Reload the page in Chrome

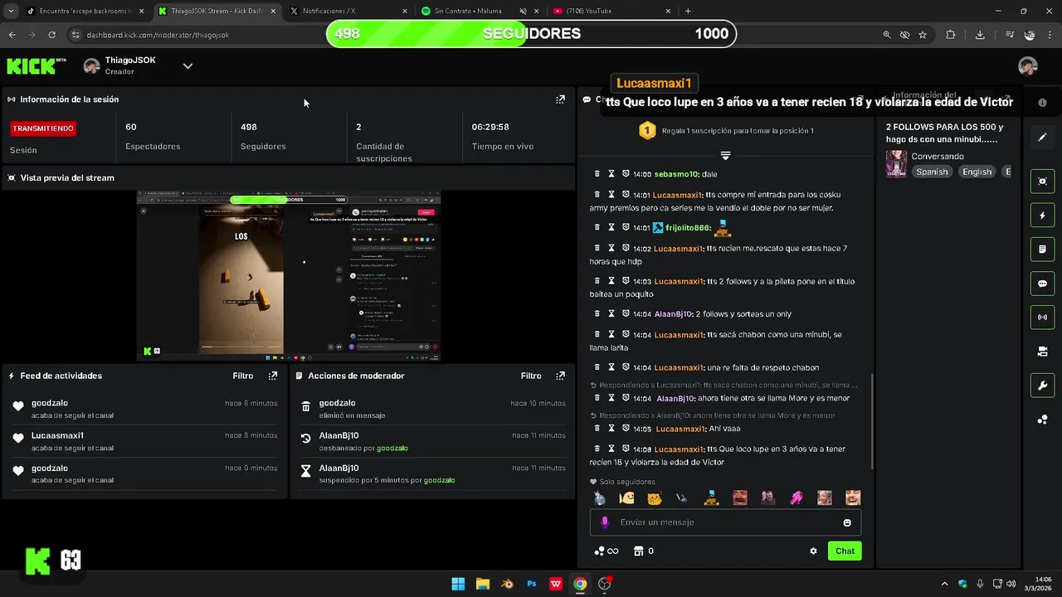click(x=51, y=35)
